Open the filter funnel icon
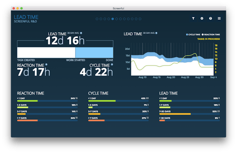 pos(193,19)
